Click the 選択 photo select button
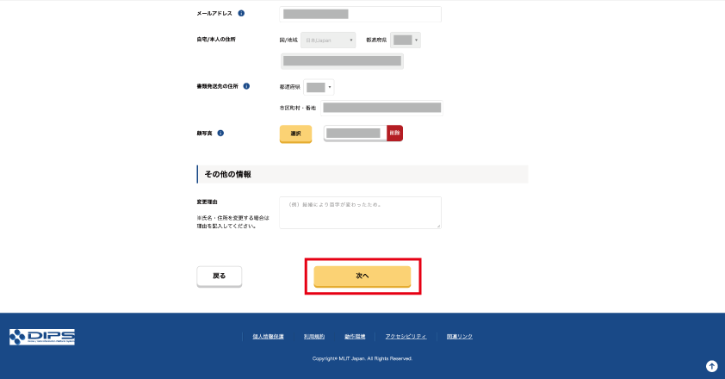Screen dimensions: 725x379 pyautogui.click(x=295, y=134)
